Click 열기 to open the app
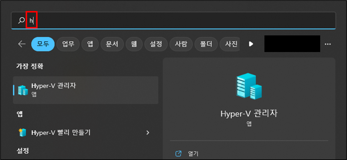347x160 pixels. tap(193, 153)
